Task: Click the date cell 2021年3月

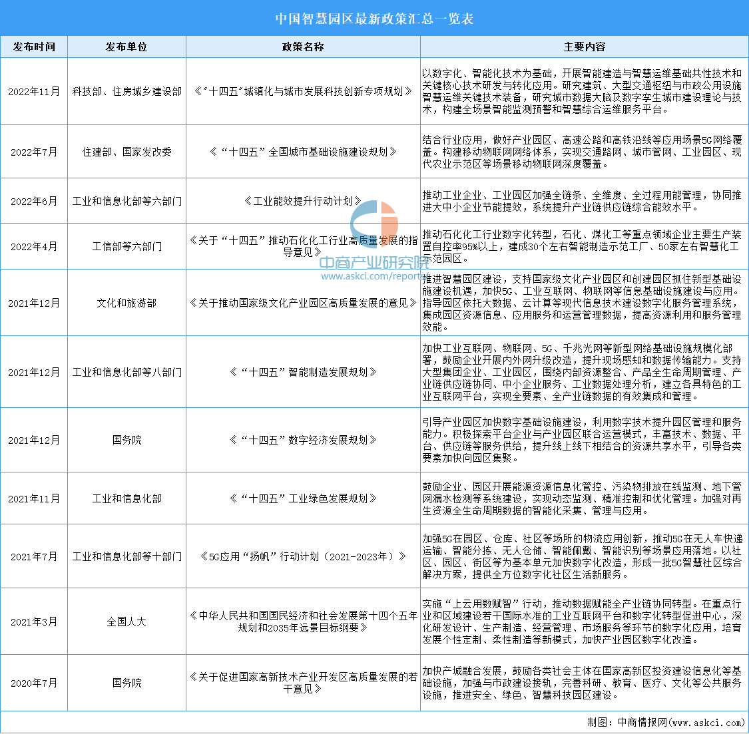Action: (34, 622)
